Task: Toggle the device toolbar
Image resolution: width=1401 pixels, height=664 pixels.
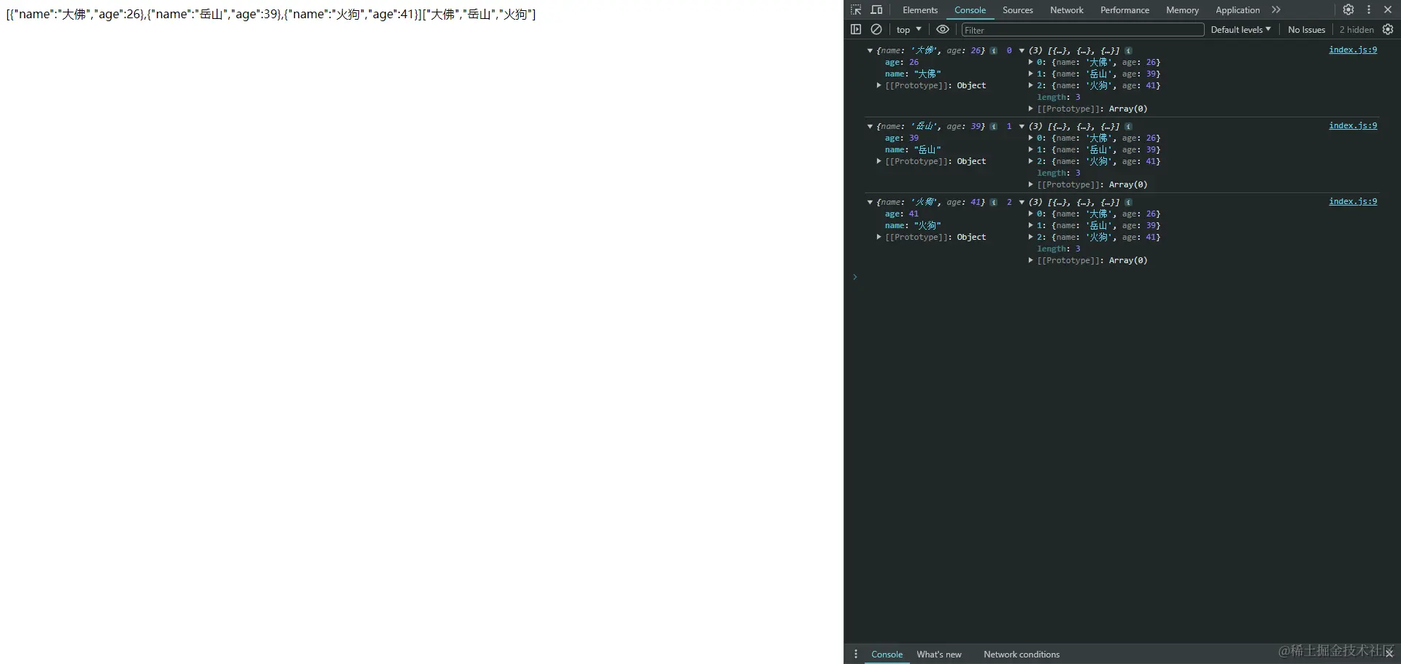Action: click(x=876, y=9)
